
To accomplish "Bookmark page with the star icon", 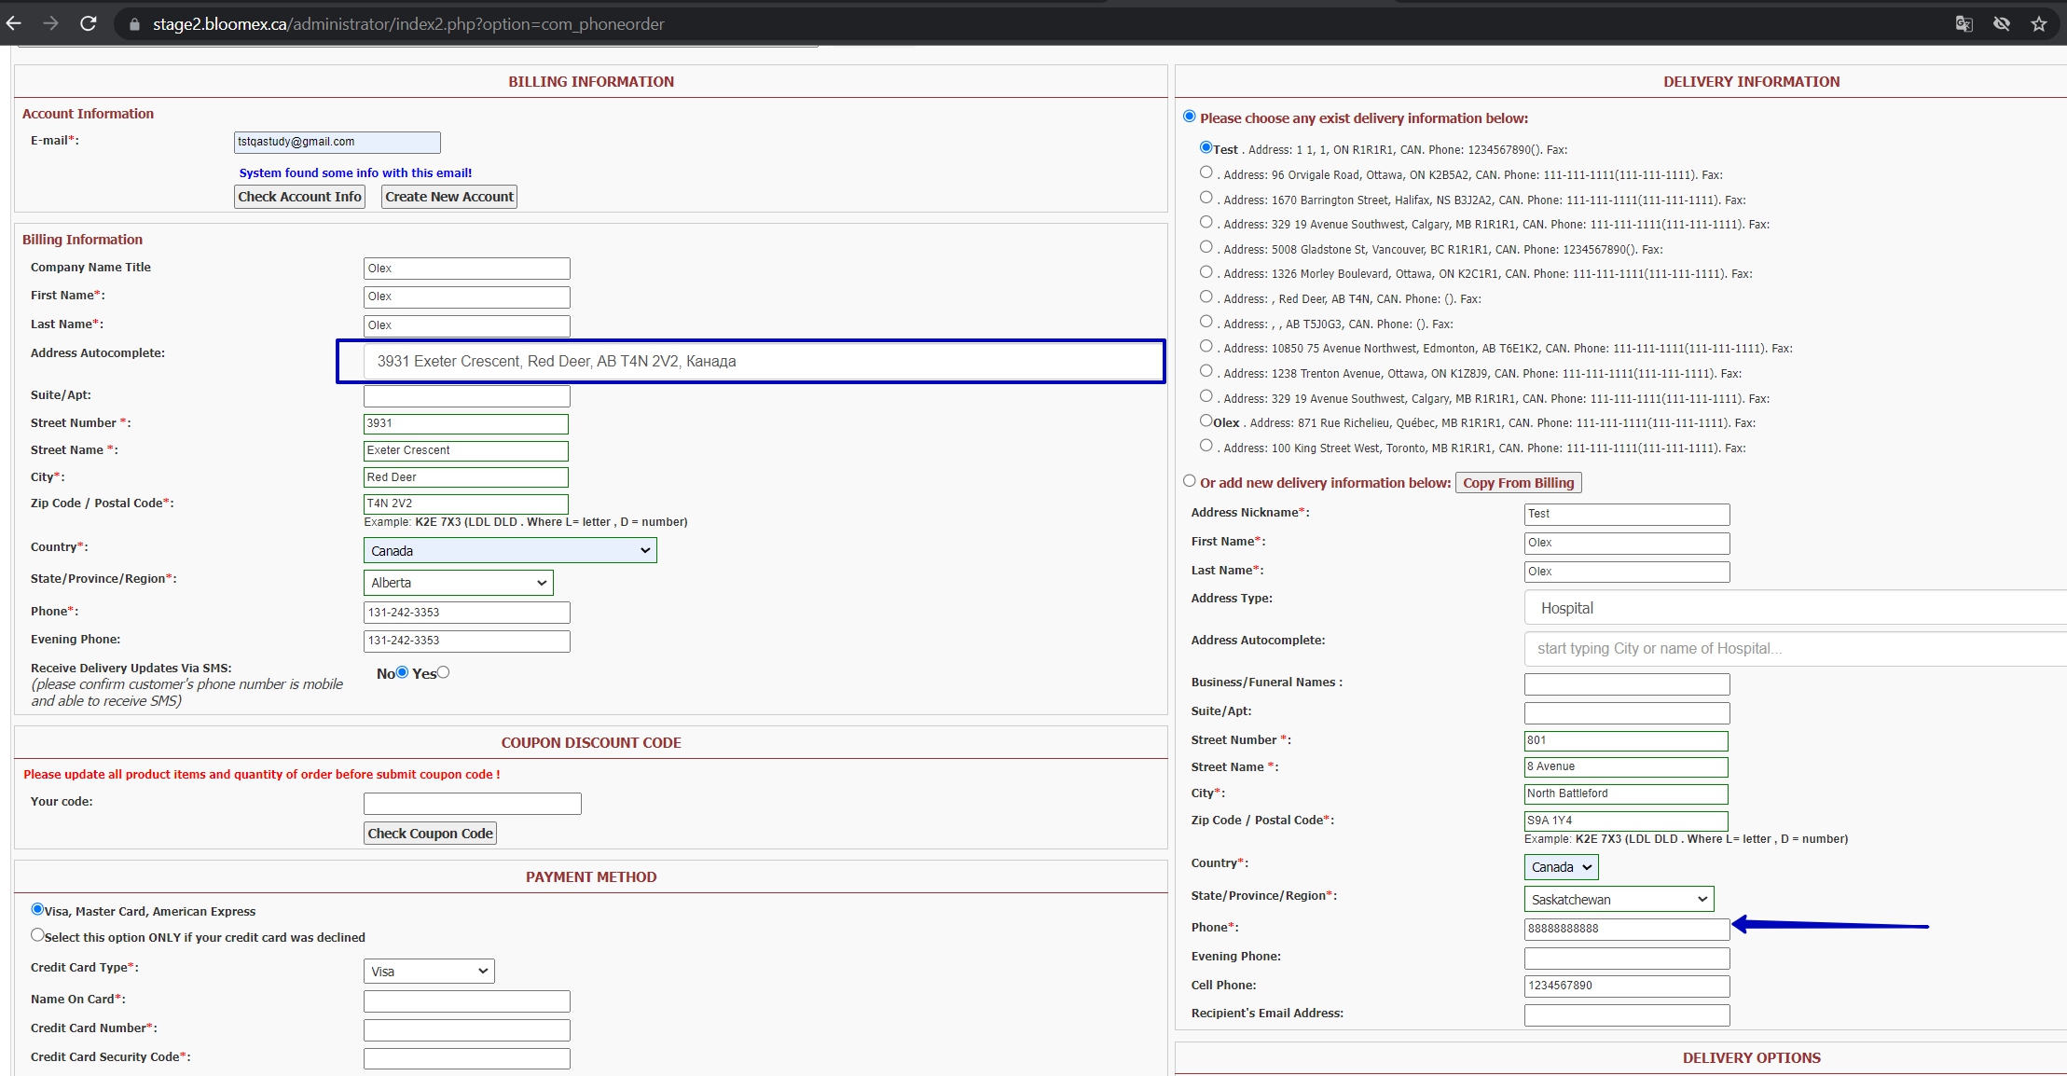I will (2039, 24).
